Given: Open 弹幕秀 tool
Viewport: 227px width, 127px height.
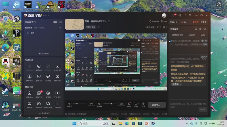Looking at the screenshot, I should coord(30,105).
